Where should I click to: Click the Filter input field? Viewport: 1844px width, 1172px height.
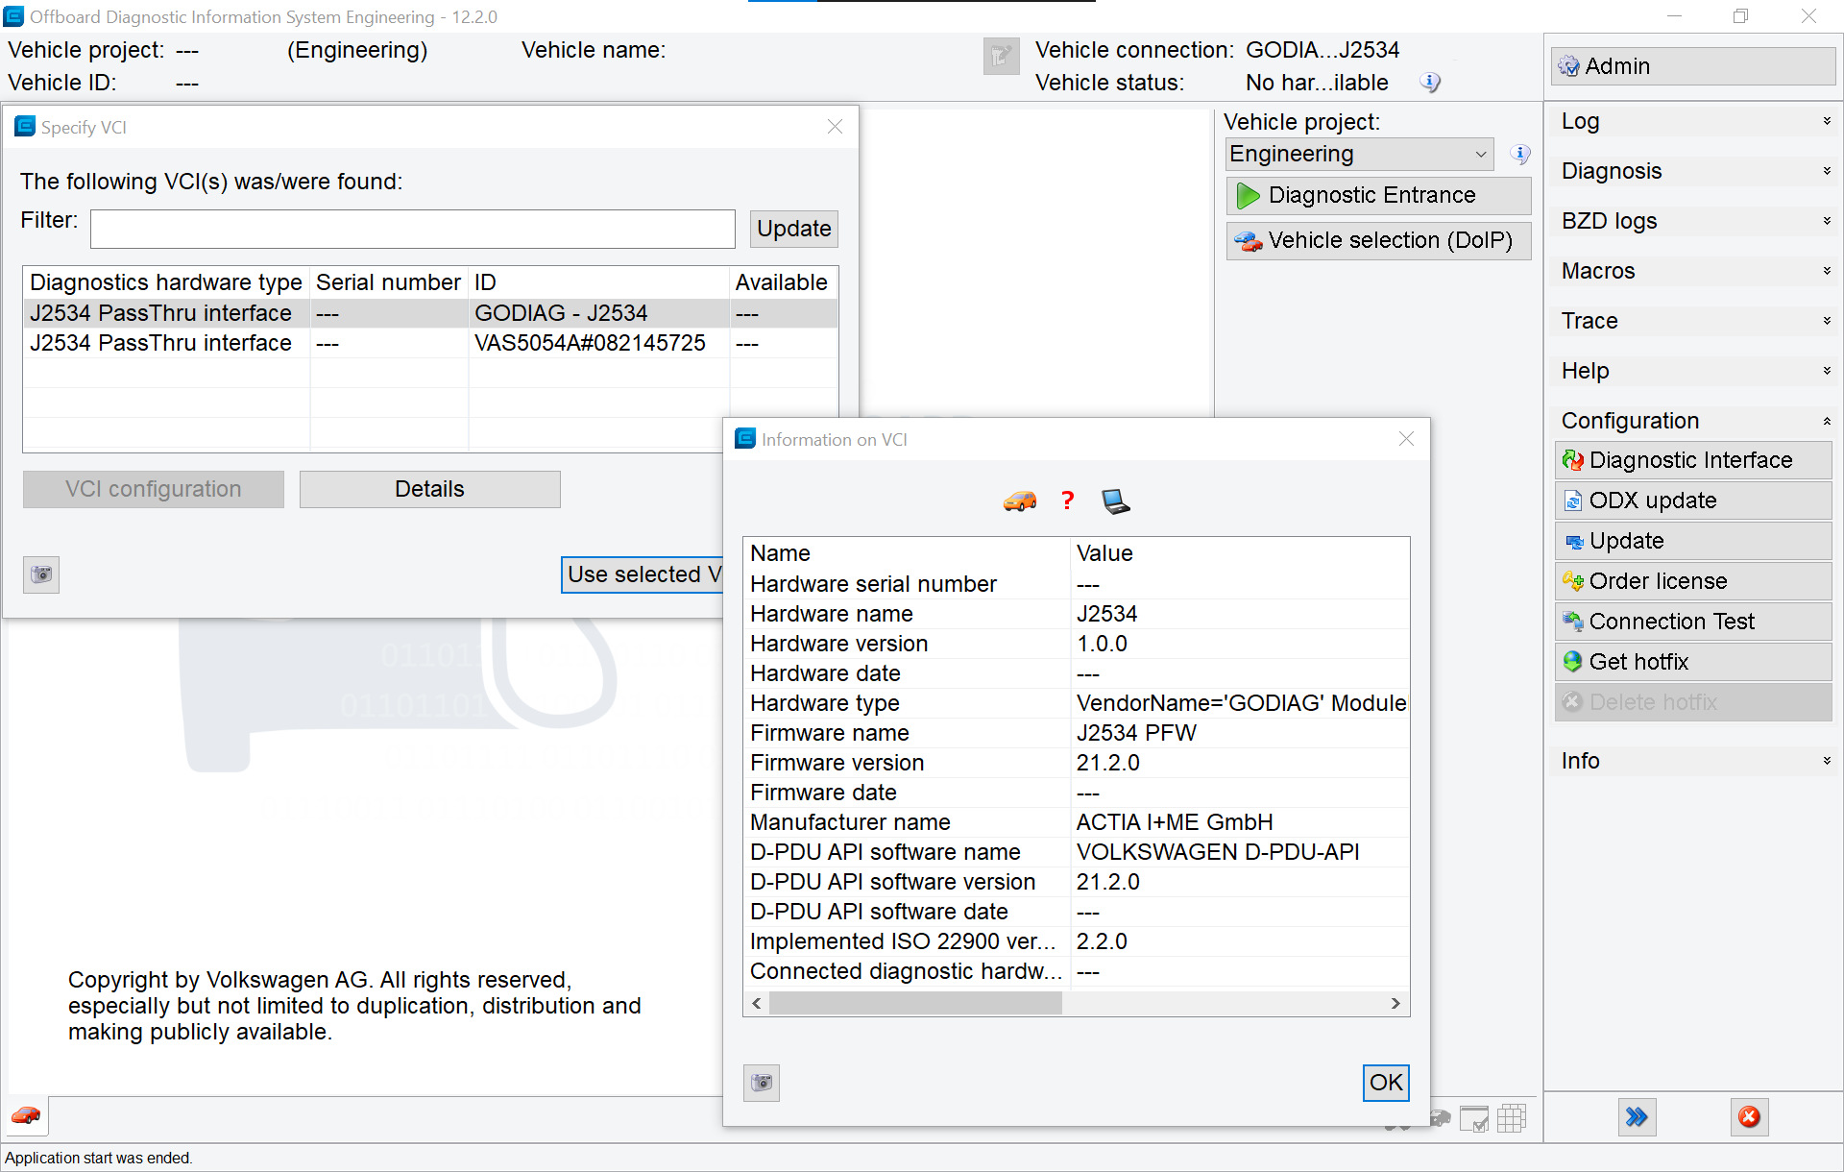(x=413, y=229)
